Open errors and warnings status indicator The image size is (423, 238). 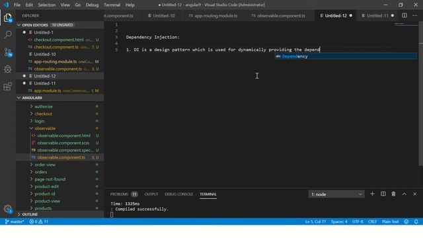pos(38,221)
